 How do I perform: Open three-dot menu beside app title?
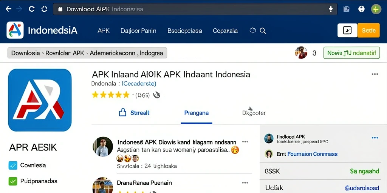(375, 74)
